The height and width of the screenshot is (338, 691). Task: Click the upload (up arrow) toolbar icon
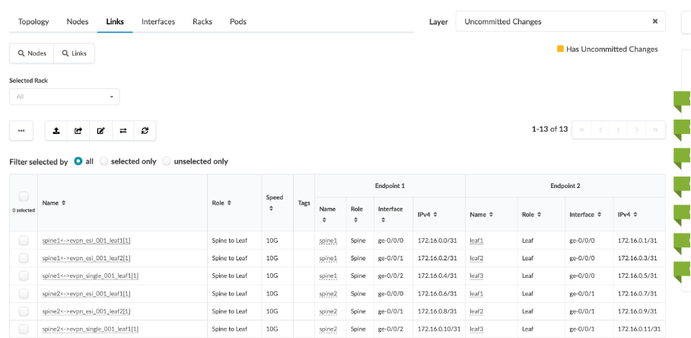[56, 130]
